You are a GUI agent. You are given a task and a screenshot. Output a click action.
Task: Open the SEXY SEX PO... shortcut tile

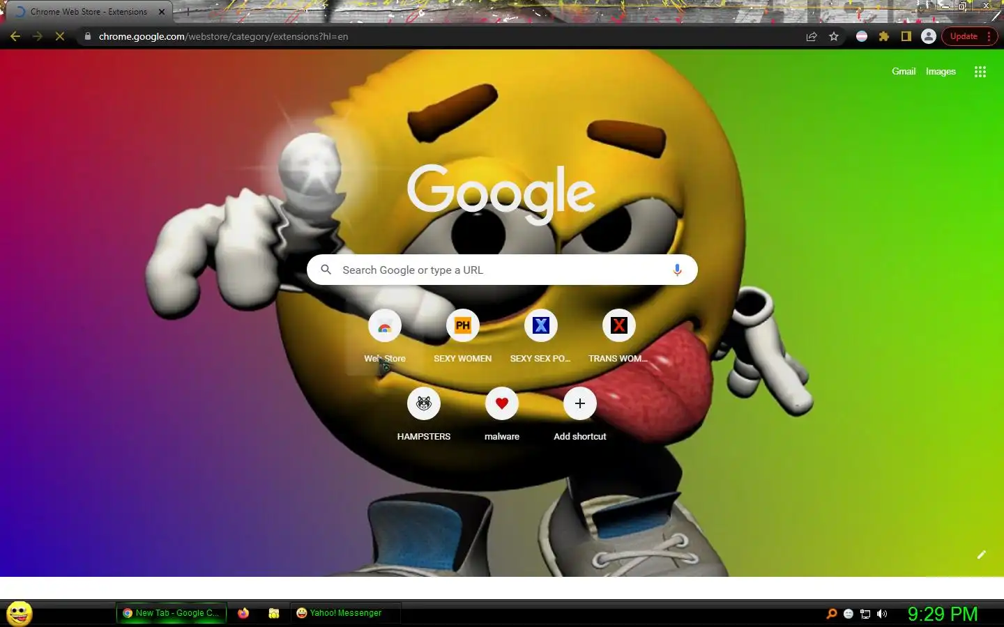(541, 337)
